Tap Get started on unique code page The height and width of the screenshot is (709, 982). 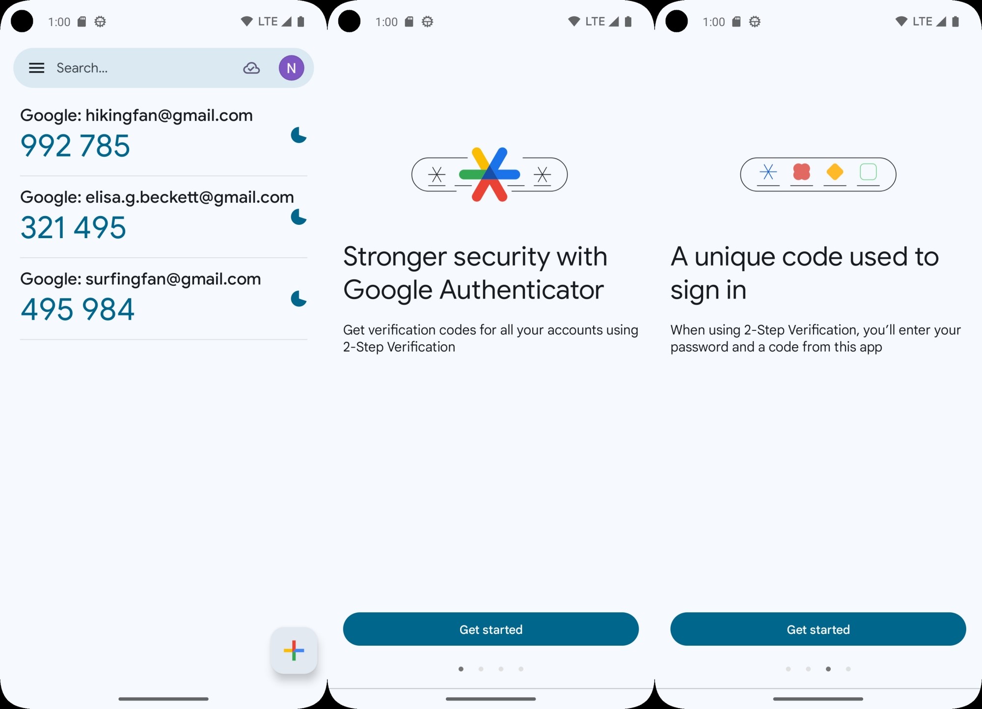(818, 629)
